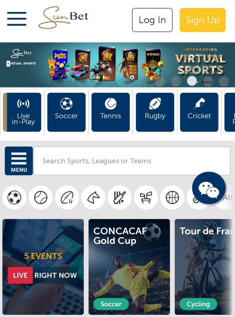The width and height of the screenshot is (235, 317).
Task: Open the Live in-Play tile
Action: point(22,112)
